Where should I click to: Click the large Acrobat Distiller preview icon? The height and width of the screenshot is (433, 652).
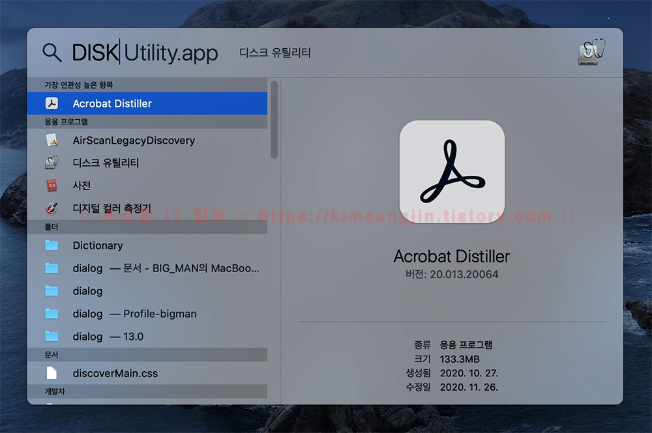452,171
